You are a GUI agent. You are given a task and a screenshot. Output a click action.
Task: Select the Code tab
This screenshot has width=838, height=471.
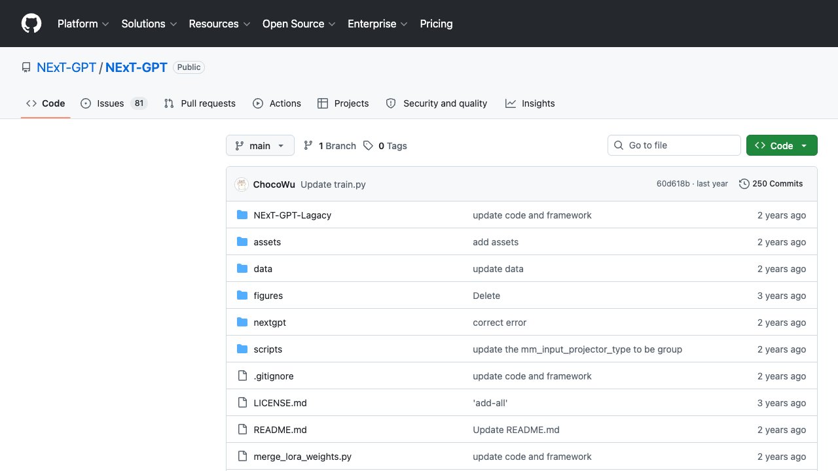coord(46,103)
